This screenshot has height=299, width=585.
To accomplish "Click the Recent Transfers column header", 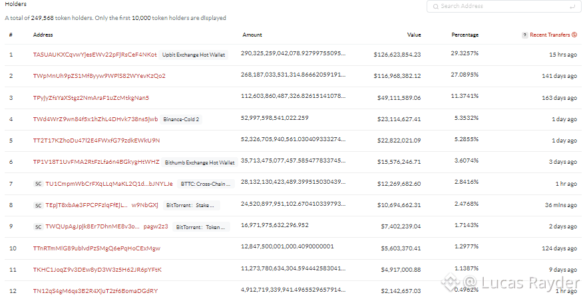I will click(x=549, y=35).
